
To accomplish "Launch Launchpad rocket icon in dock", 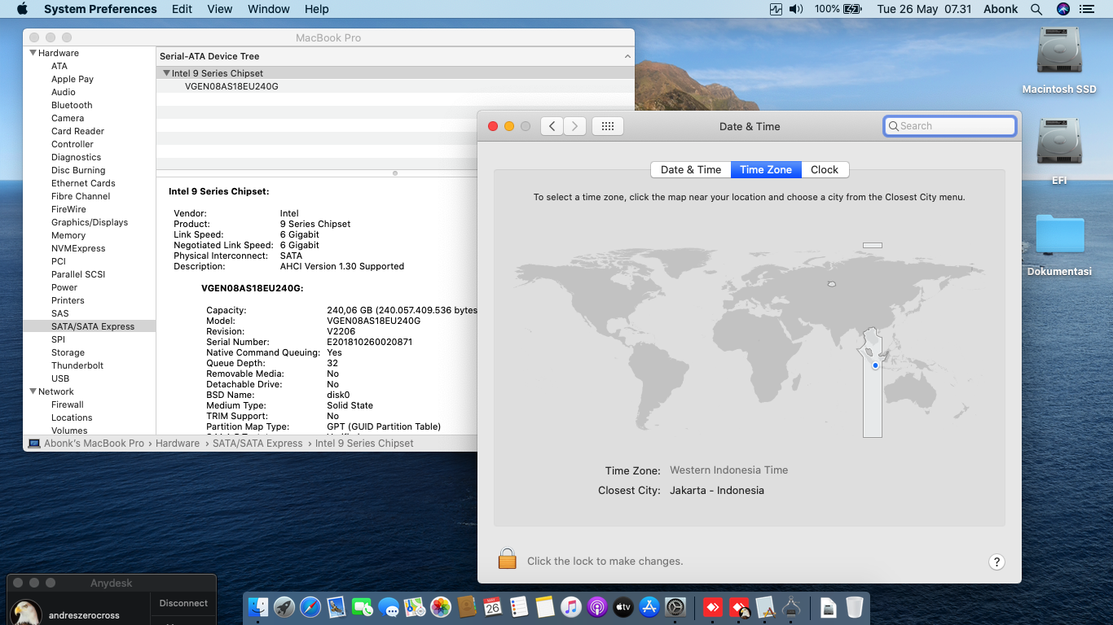I will 284,607.
